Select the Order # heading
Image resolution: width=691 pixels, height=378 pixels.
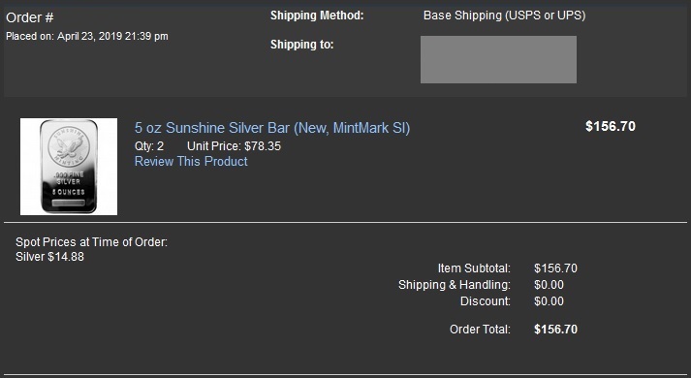pos(29,17)
